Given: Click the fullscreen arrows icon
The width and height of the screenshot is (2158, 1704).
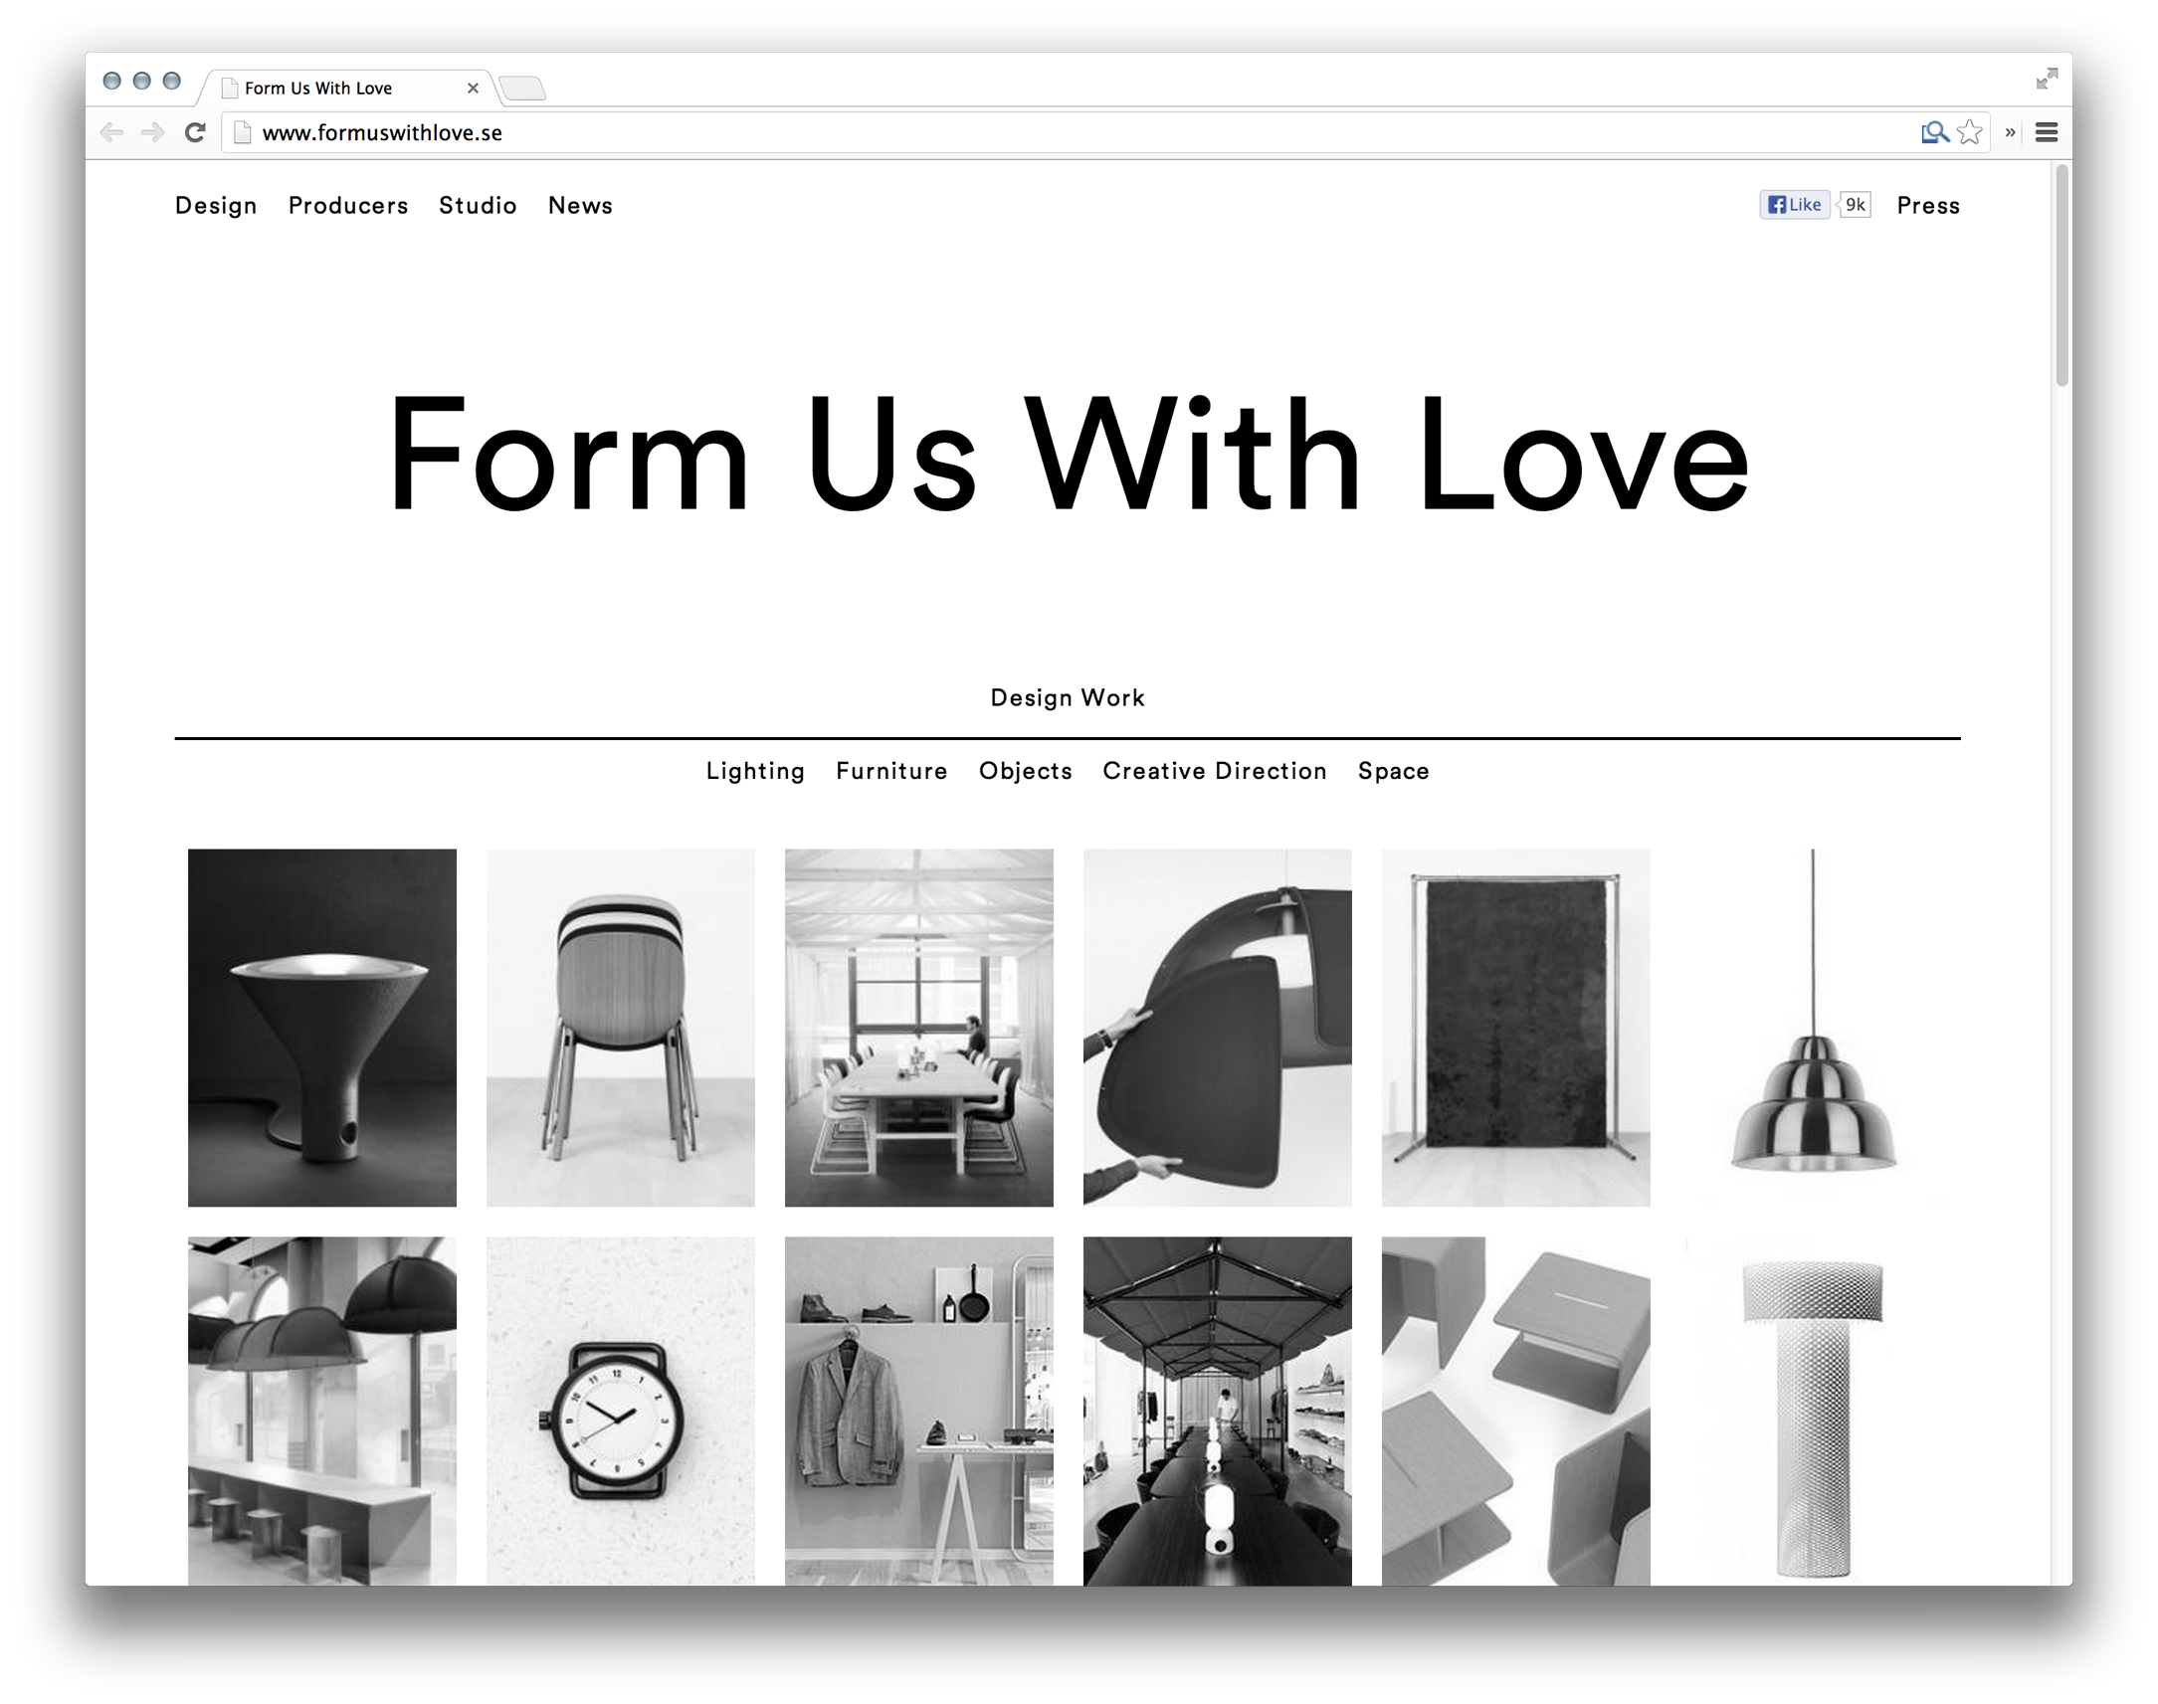Looking at the screenshot, I should pos(2047,79).
